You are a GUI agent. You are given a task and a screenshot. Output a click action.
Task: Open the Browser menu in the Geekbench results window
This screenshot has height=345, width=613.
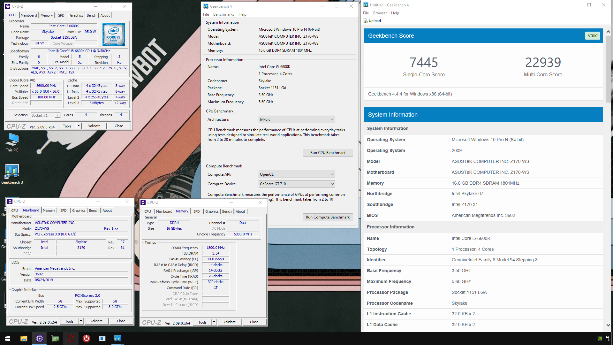pos(380,13)
